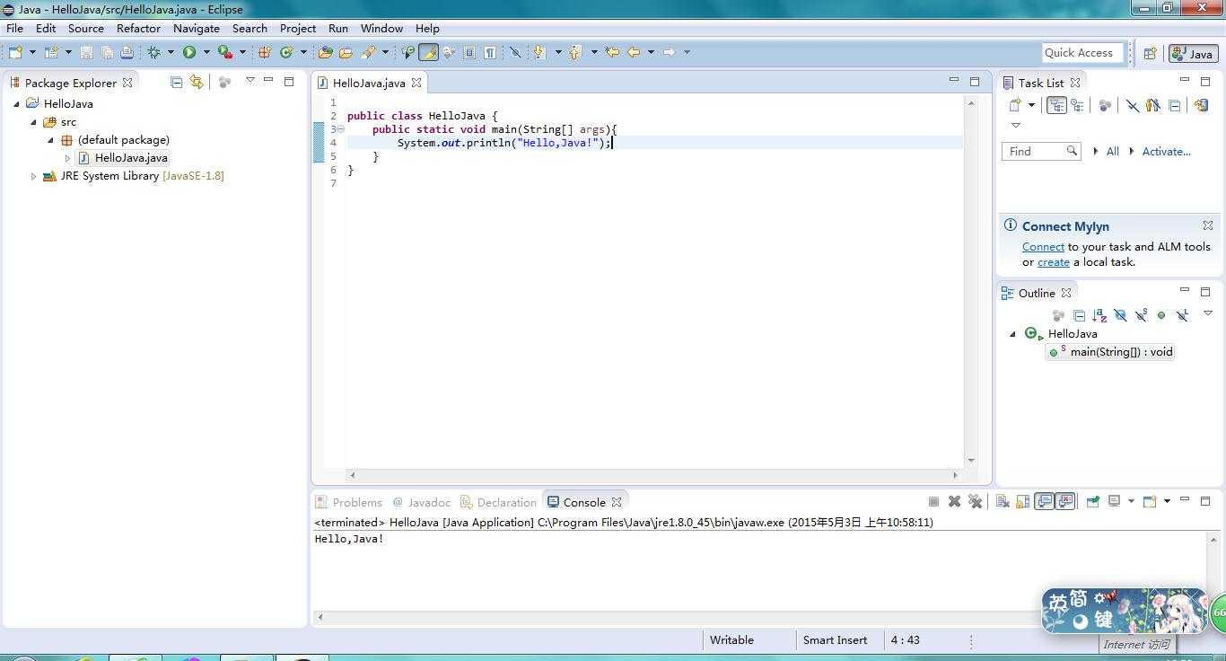Toggle Hide Static Fields and Methods in Outline
This screenshot has height=661, width=1226.
point(1141,315)
